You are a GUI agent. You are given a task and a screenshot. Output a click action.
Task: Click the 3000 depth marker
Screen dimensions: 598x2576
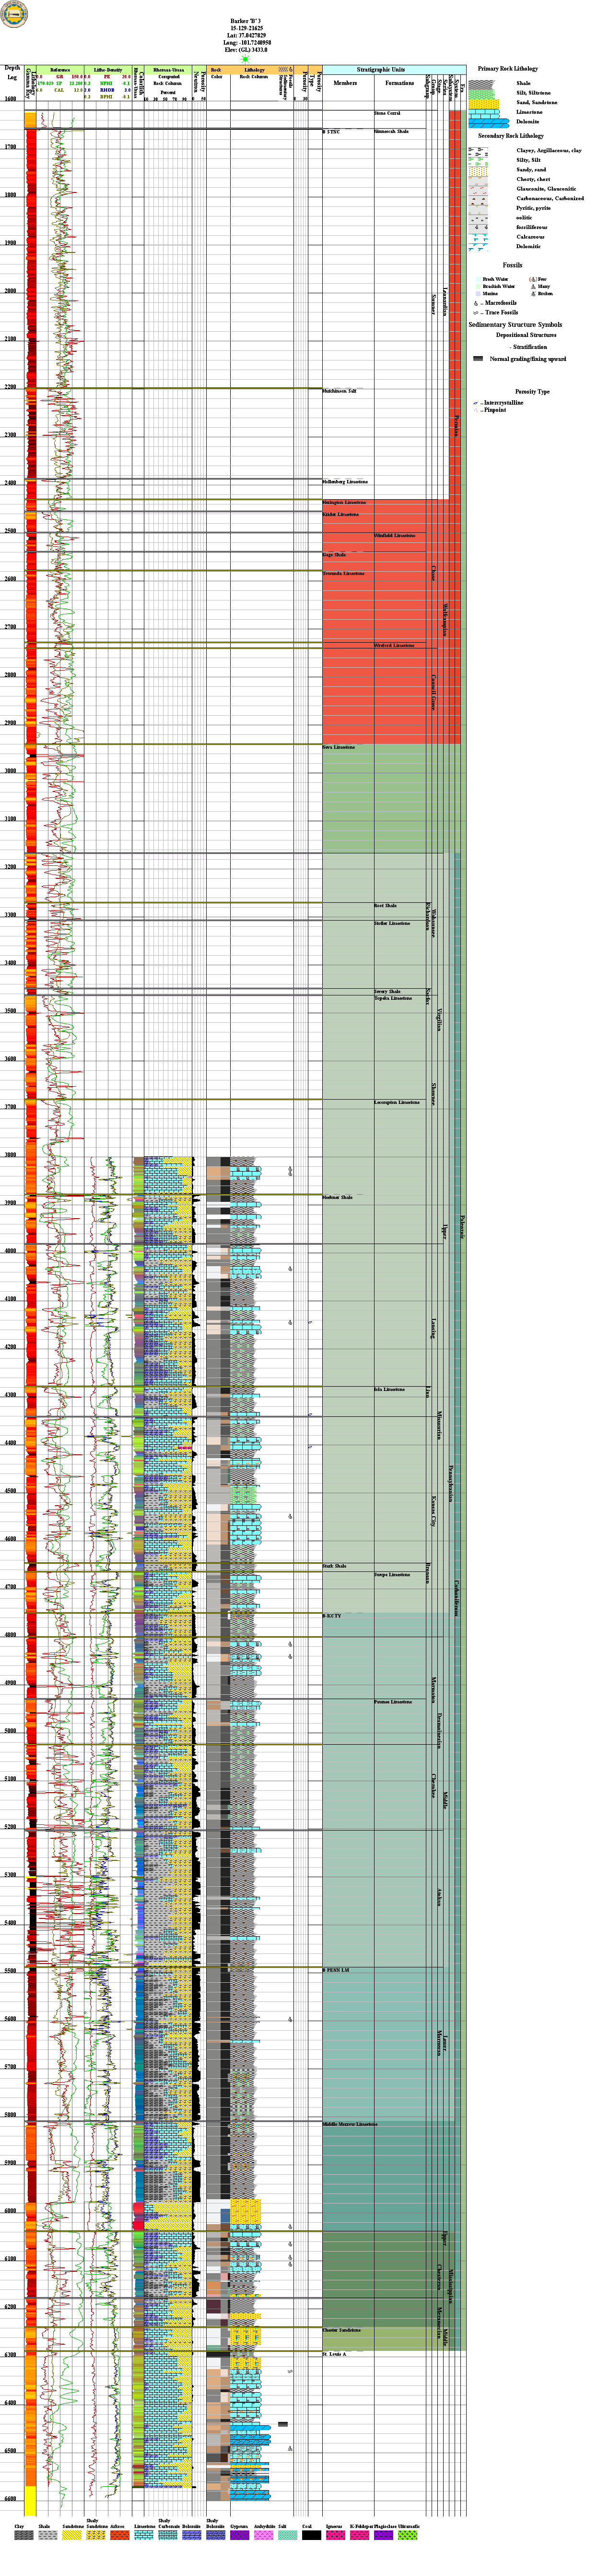point(9,771)
